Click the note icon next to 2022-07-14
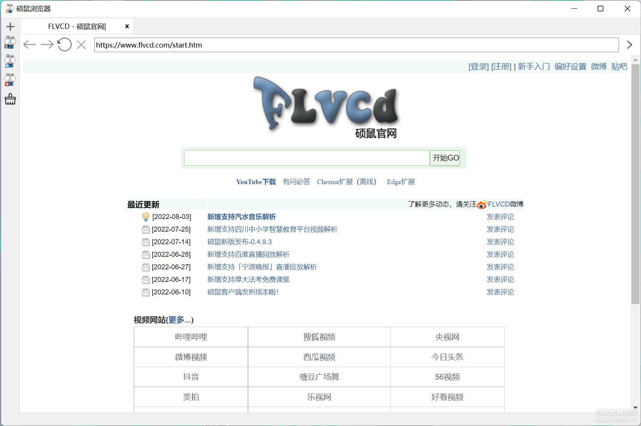This screenshot has height=426, width=641. [x=146, y=242]
